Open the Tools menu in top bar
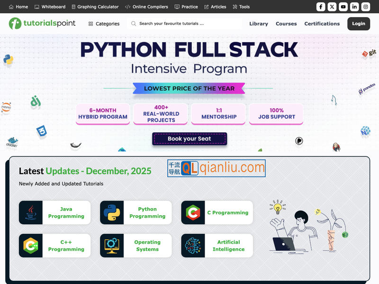 (x=241, y=7)
